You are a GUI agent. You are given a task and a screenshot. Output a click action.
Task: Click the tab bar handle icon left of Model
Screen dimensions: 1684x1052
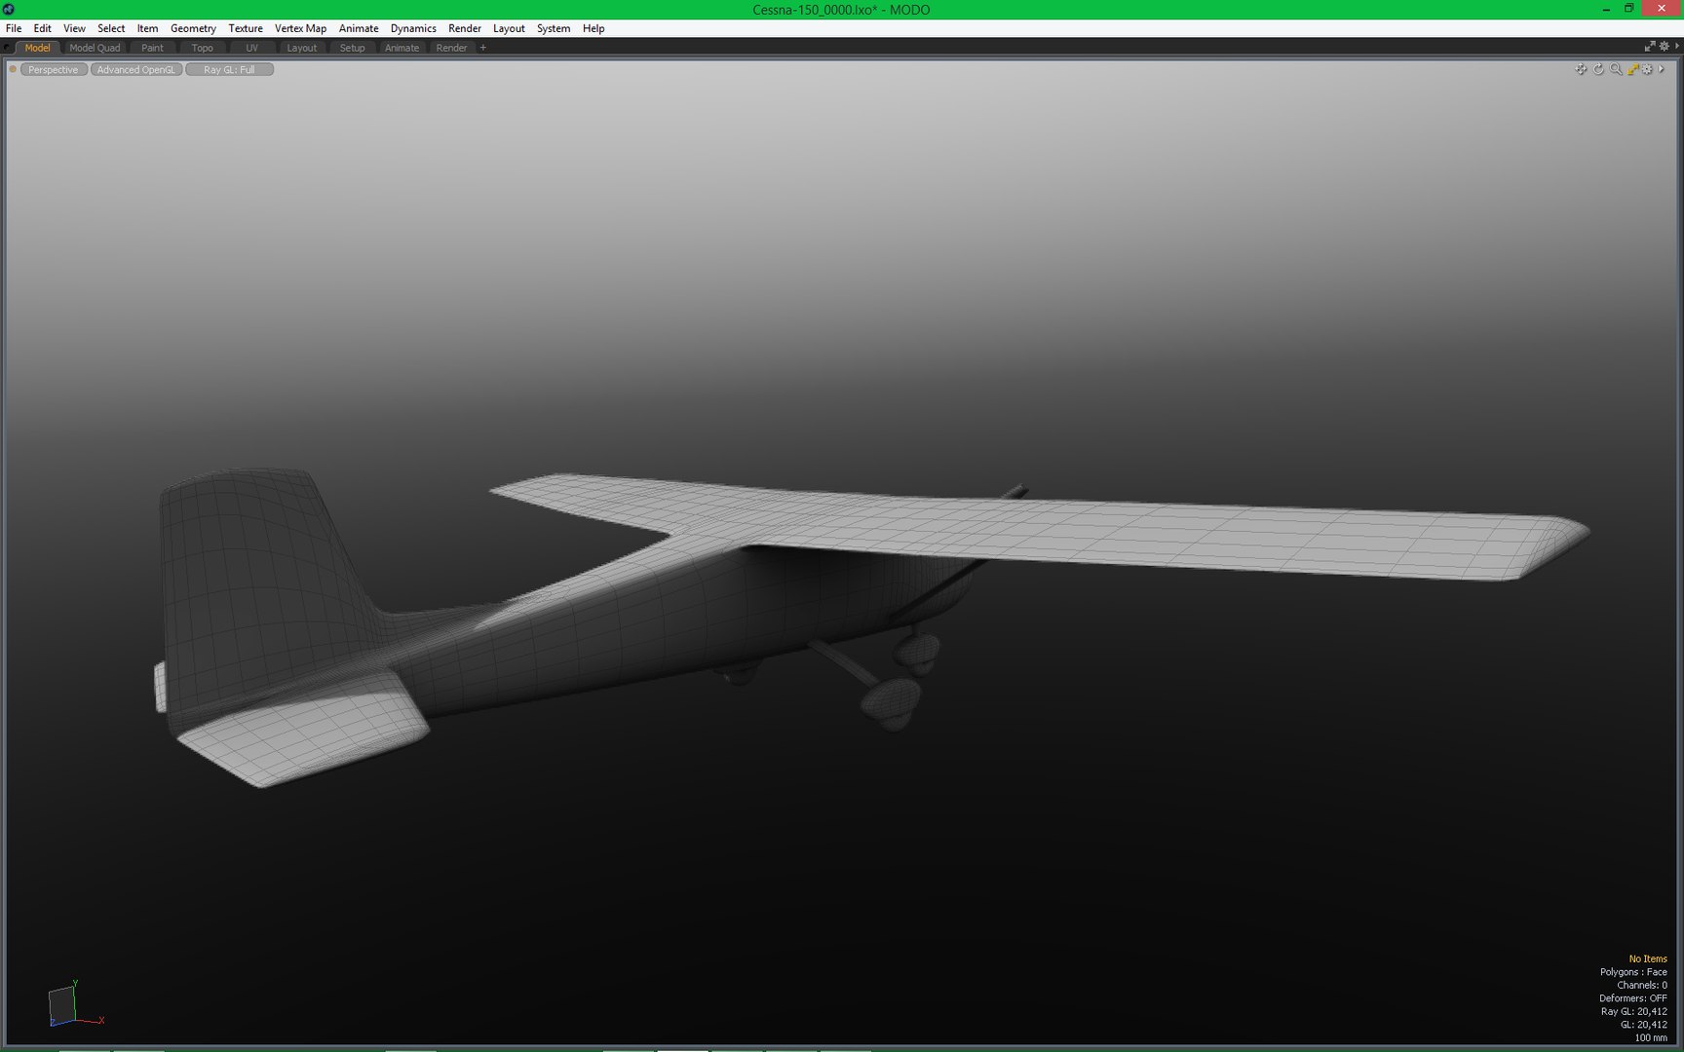(x=8, y=48)
